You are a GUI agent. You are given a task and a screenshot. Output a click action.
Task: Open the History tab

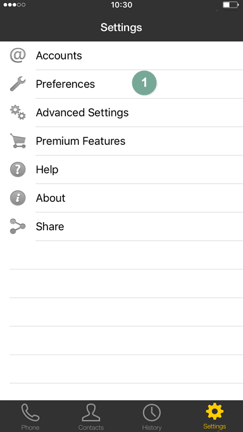(151, 416)
